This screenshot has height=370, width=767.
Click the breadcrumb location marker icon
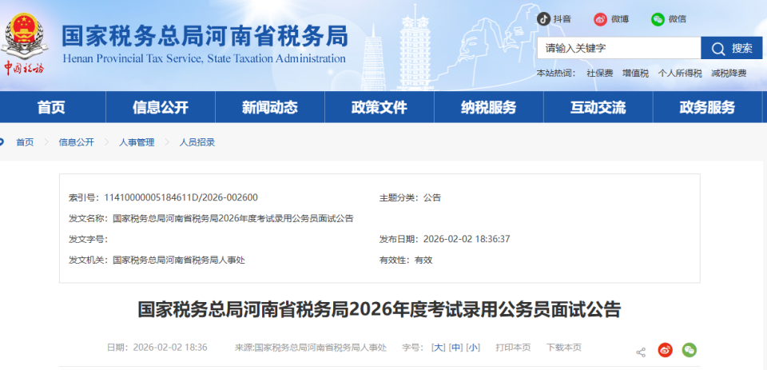(2, 142)
